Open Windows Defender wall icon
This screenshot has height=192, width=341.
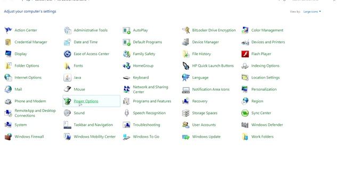pos(245,124)
